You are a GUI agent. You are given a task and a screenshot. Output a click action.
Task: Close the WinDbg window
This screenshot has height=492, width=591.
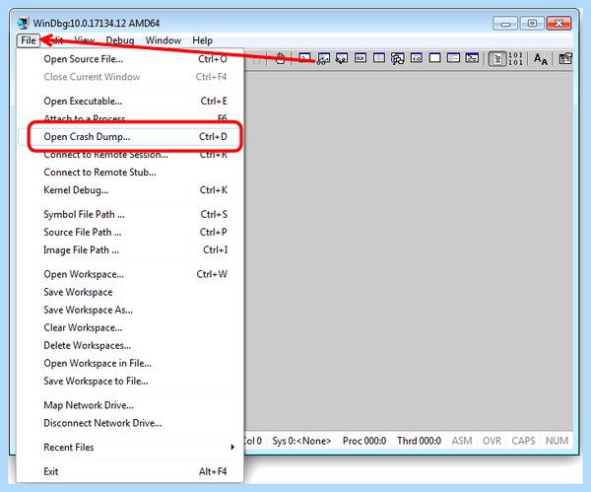pos(558,24)
